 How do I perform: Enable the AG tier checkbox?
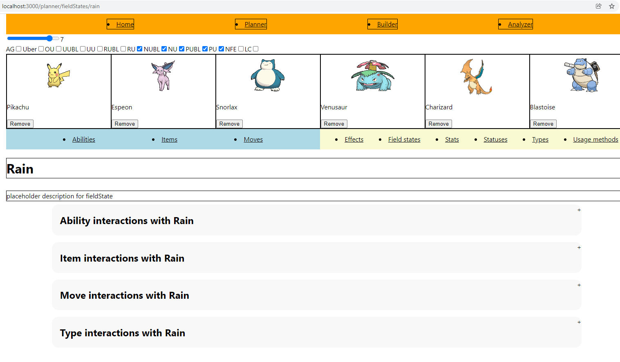tap(18, 49)
